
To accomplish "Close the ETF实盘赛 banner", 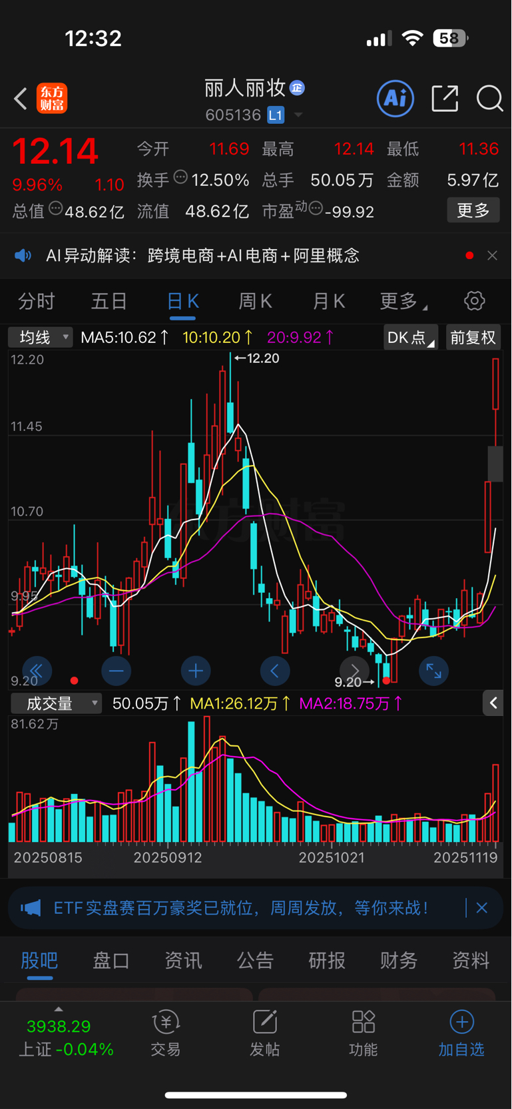I will [482, 908].
